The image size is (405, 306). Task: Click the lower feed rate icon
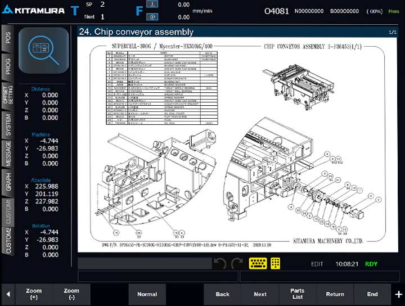[152, 17]
